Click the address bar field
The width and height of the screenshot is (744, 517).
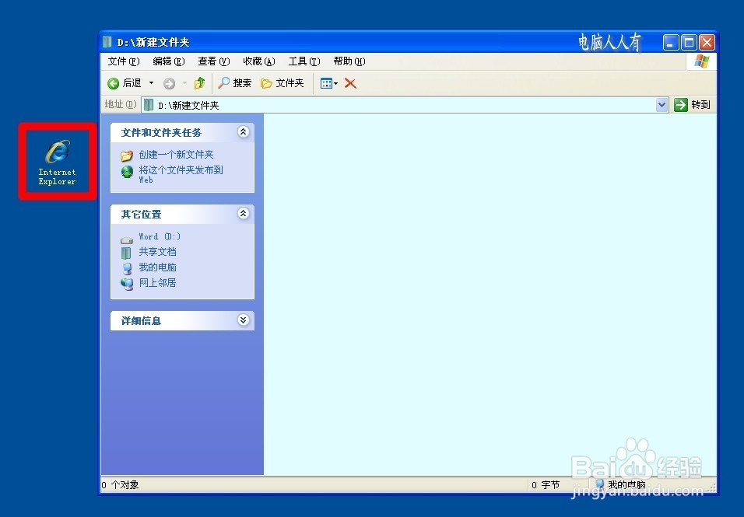click(405, 105)
